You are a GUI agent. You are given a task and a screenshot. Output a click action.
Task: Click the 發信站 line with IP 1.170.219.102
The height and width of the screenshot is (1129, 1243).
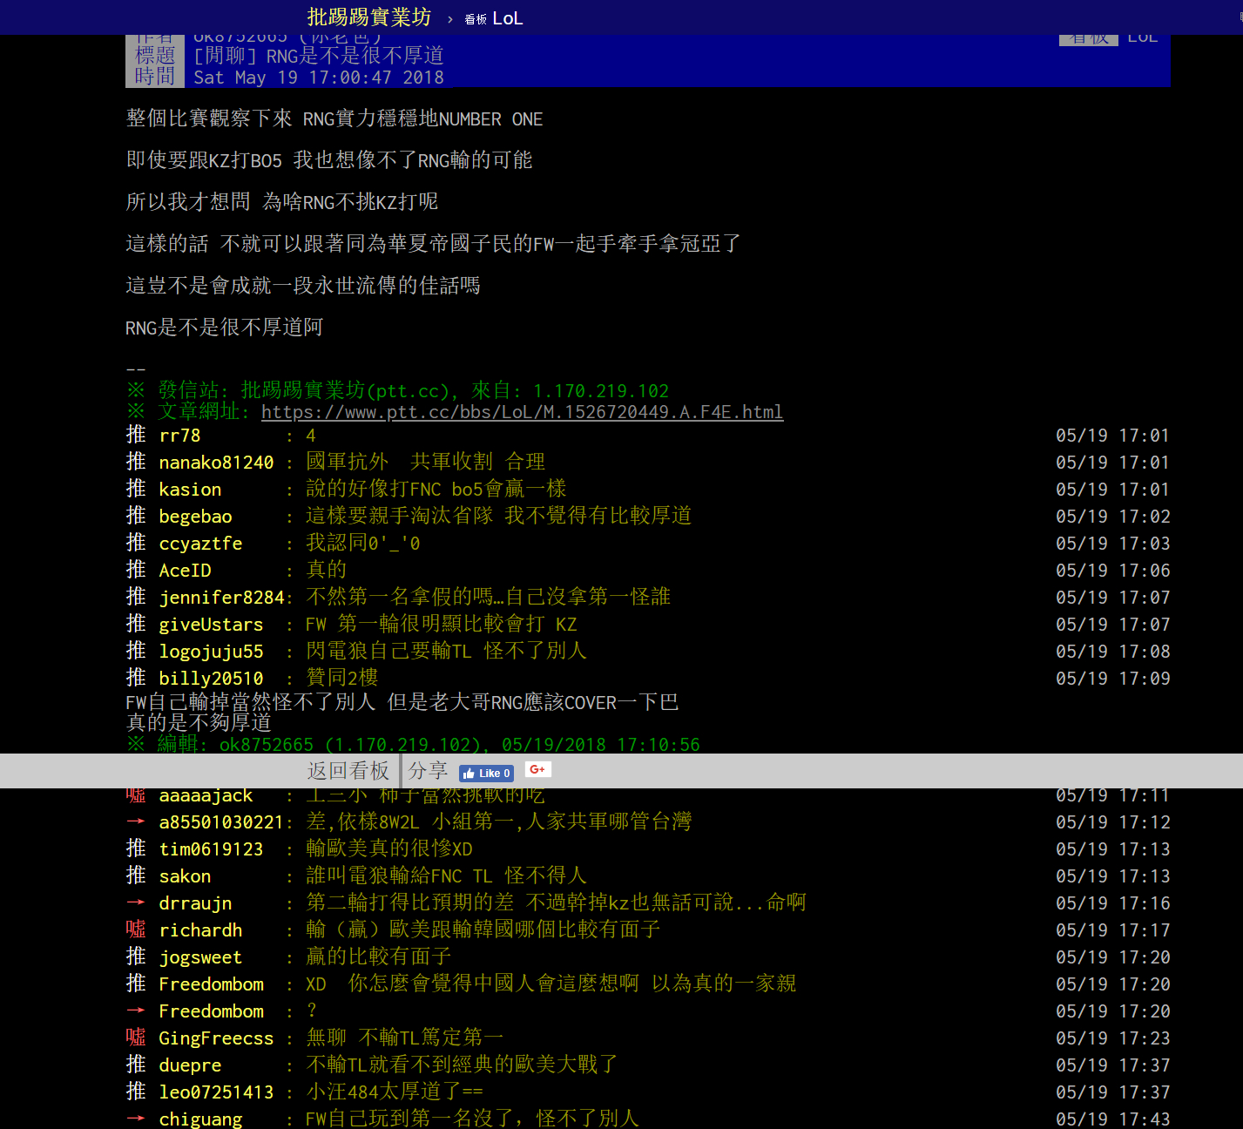coord(397,391)
